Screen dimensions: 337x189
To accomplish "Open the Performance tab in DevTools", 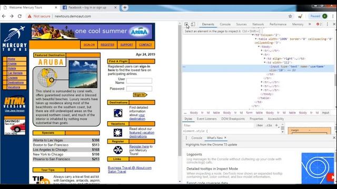I will tap(278, 25).
